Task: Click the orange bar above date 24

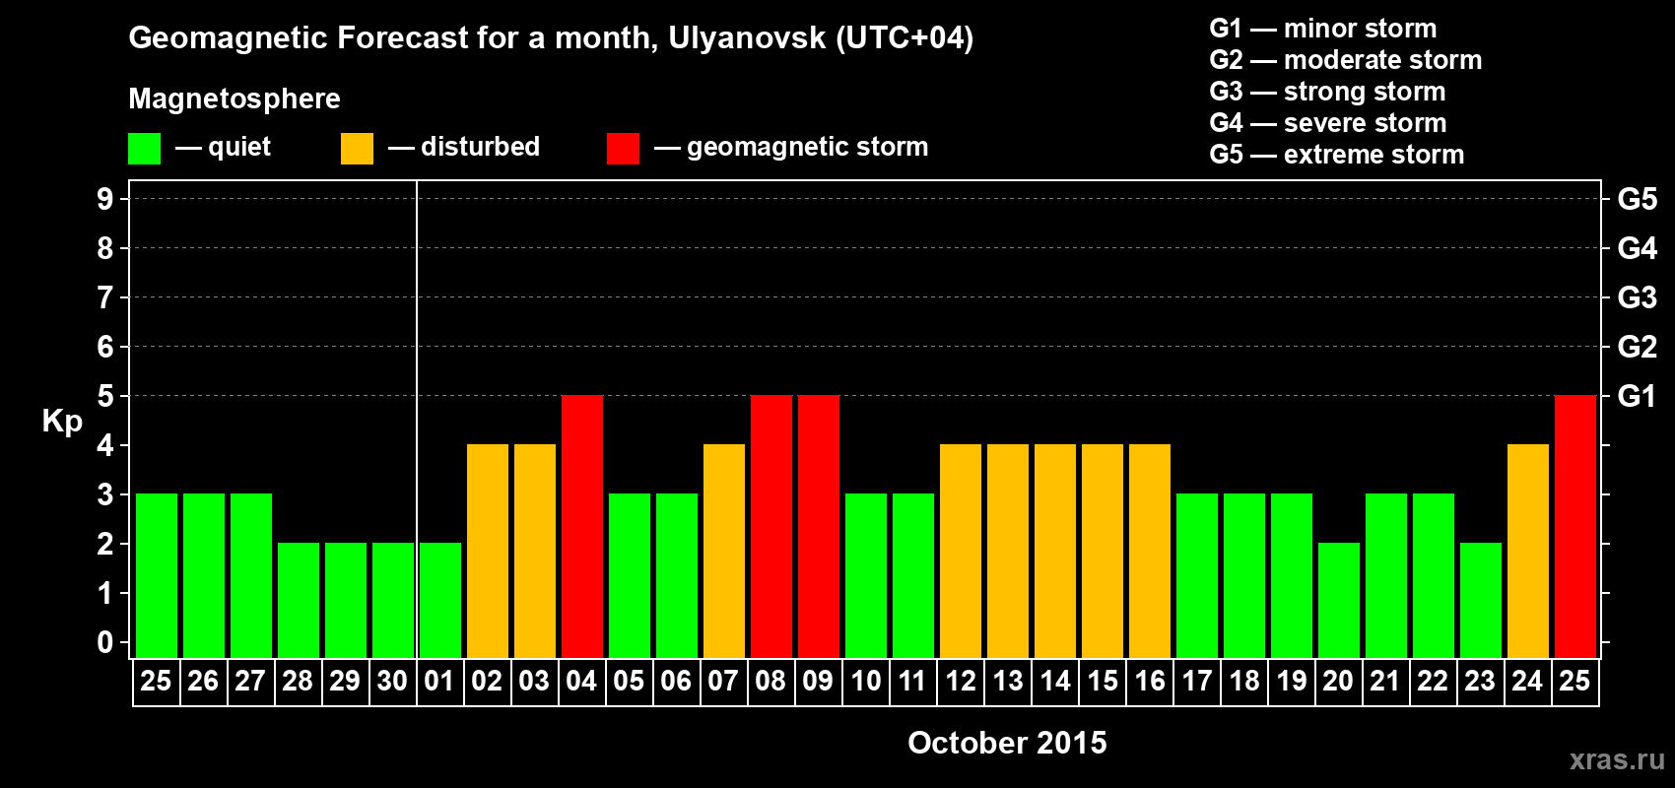Action: point(1528,551)
